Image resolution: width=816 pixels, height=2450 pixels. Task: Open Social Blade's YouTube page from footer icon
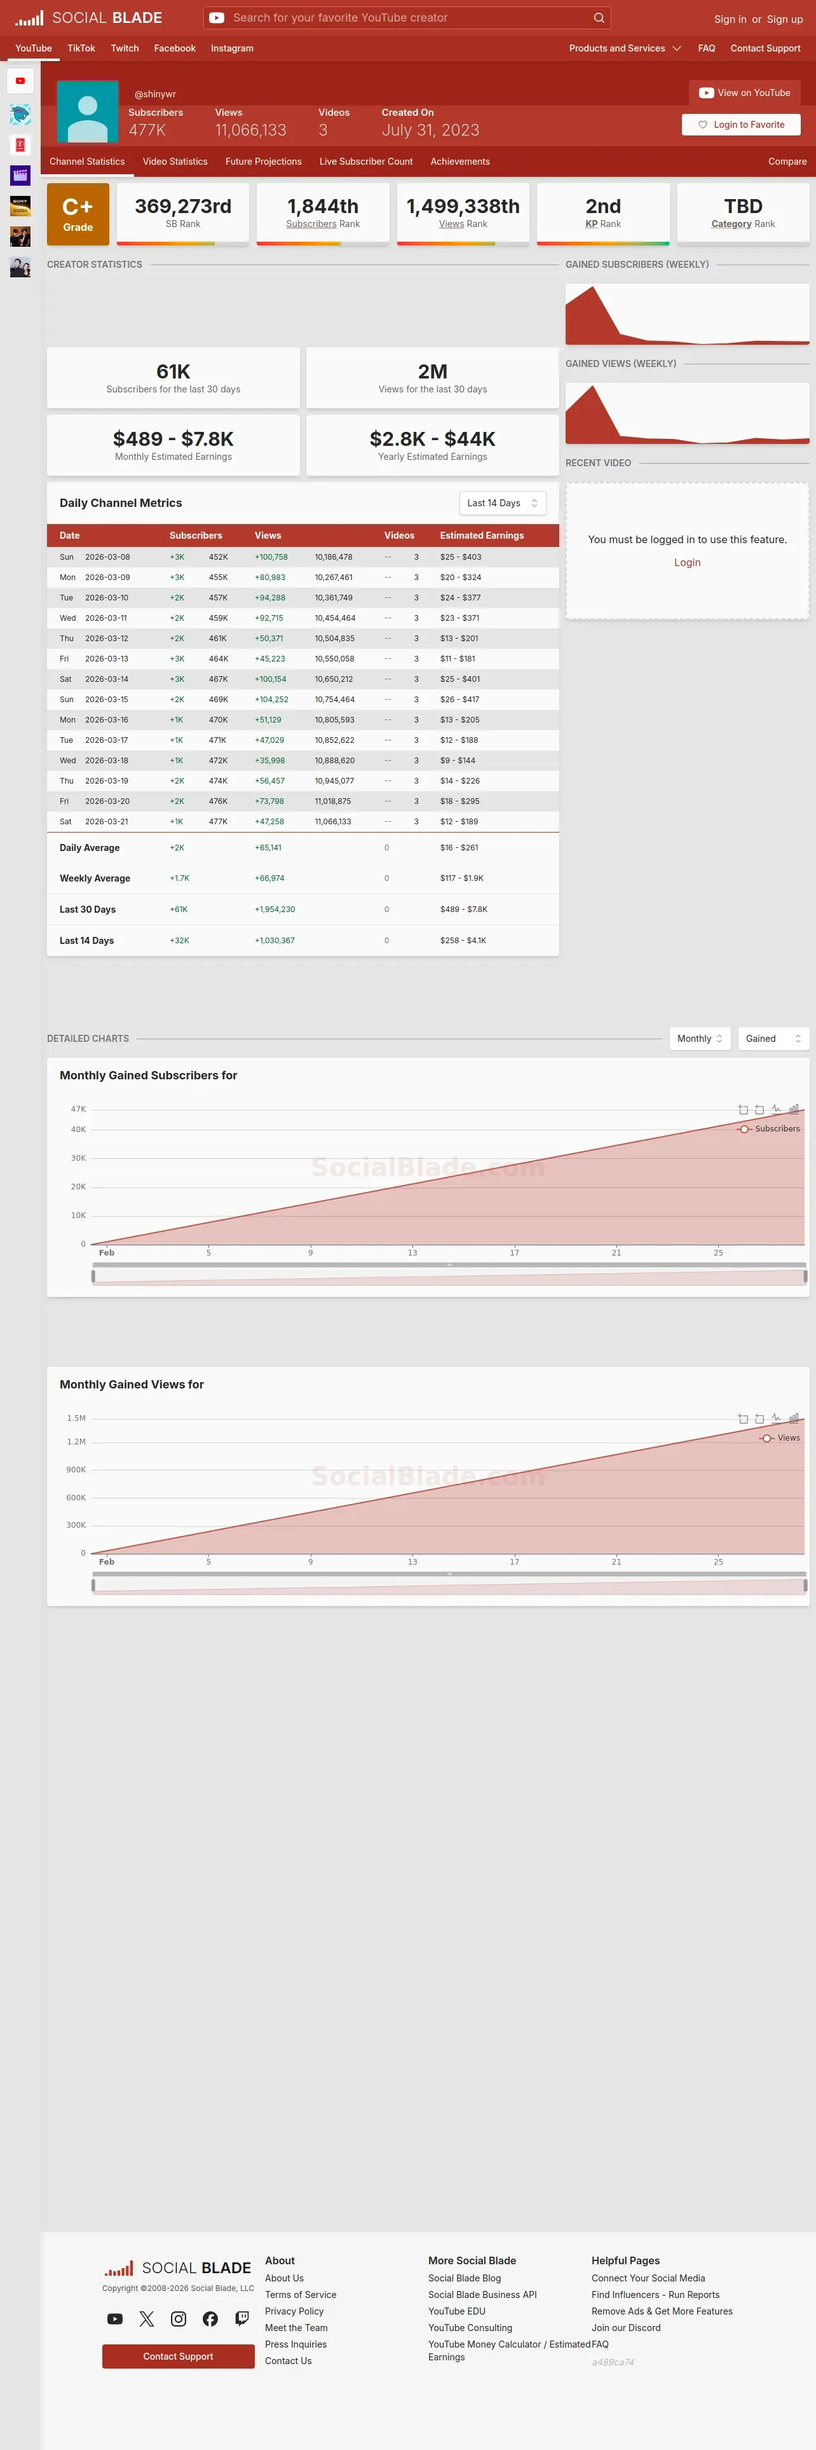click(x=115, y=2319)
